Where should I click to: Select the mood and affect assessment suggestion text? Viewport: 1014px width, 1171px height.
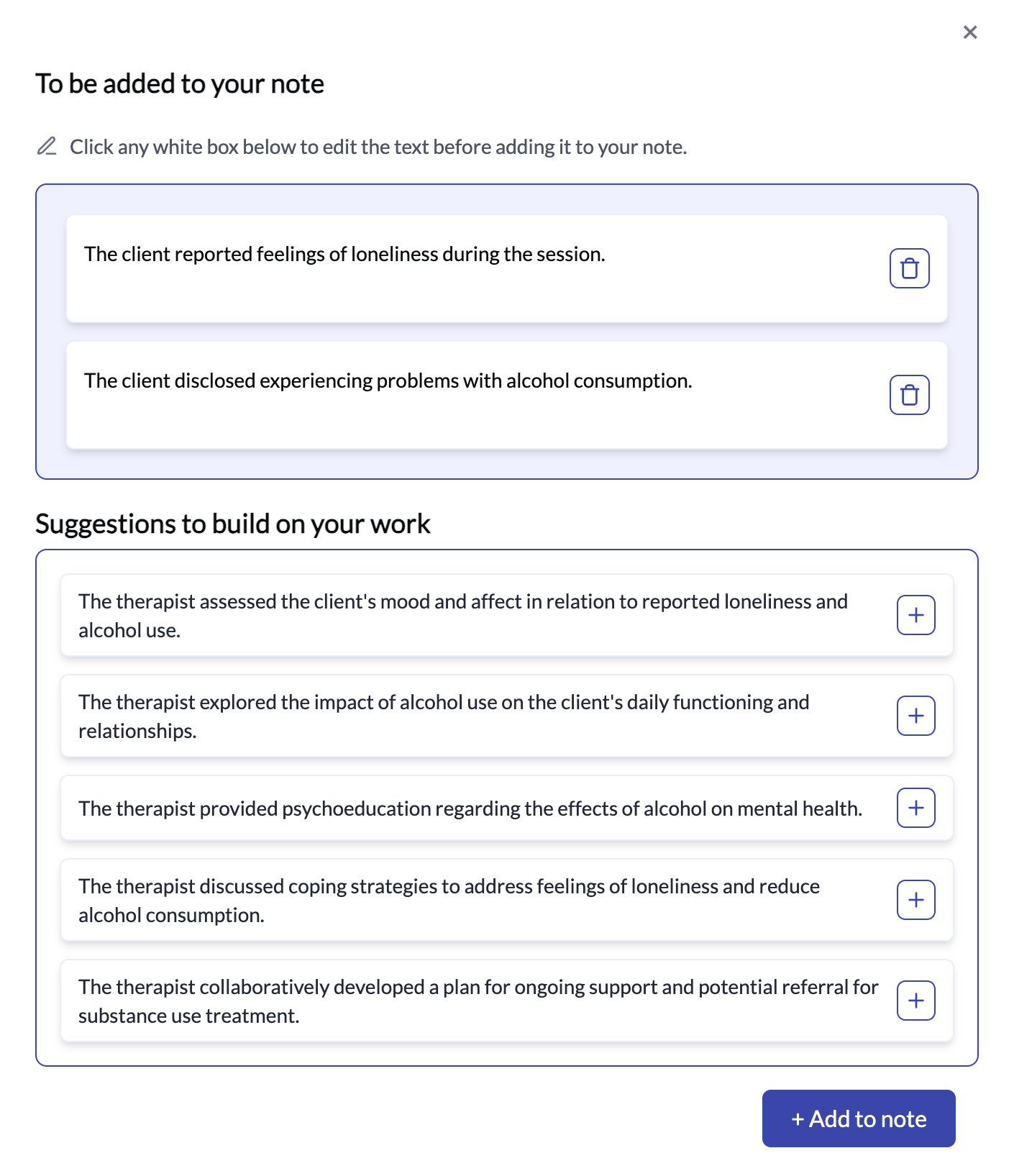click(x=462, y=615)
